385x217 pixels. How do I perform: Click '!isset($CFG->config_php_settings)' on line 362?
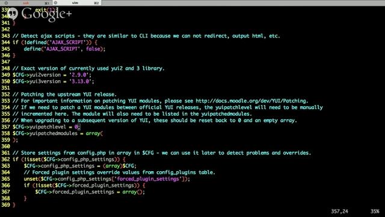click(71, 159)
